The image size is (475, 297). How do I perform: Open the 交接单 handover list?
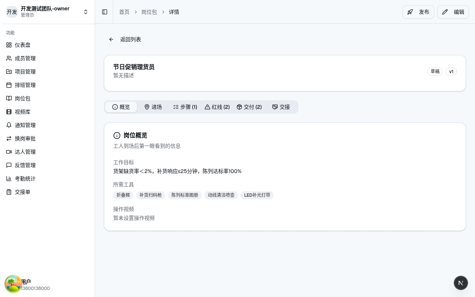[22, 192]
